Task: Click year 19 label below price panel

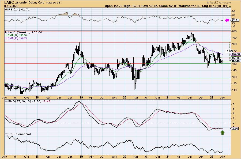Action: click(x=81, y=97)
